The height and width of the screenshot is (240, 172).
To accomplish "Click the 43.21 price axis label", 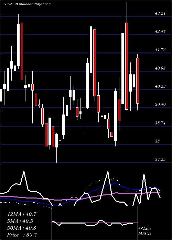I will (160, 13).
